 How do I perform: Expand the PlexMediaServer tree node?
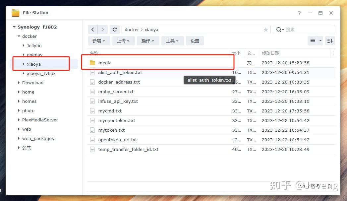tap(19, 120)
